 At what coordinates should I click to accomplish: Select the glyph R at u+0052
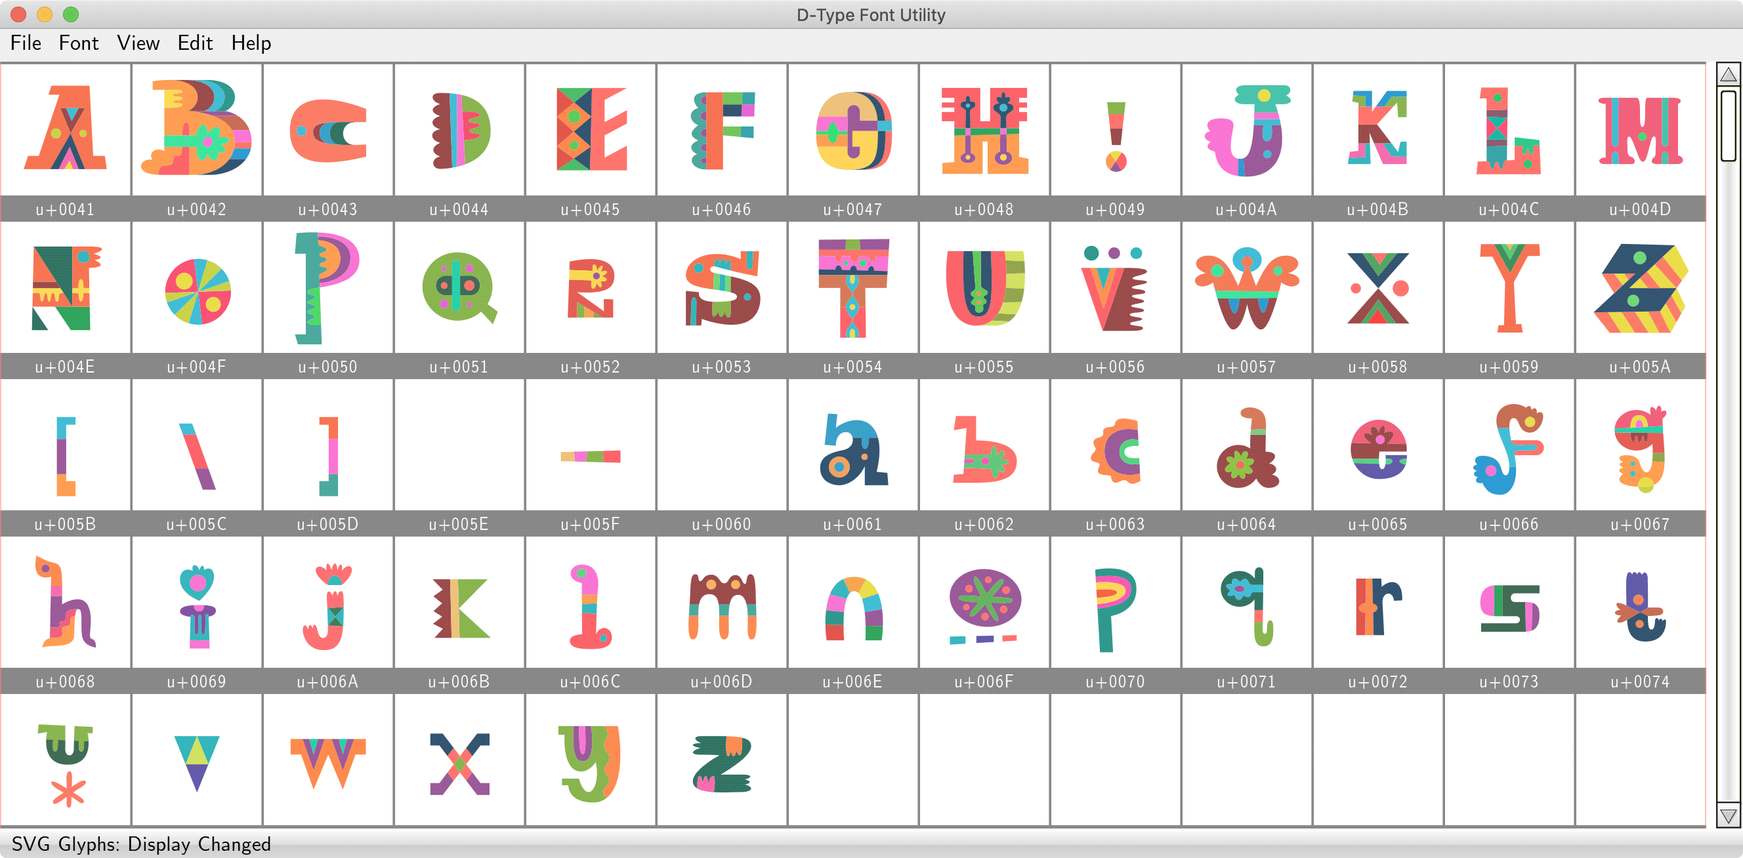point(591,288)
